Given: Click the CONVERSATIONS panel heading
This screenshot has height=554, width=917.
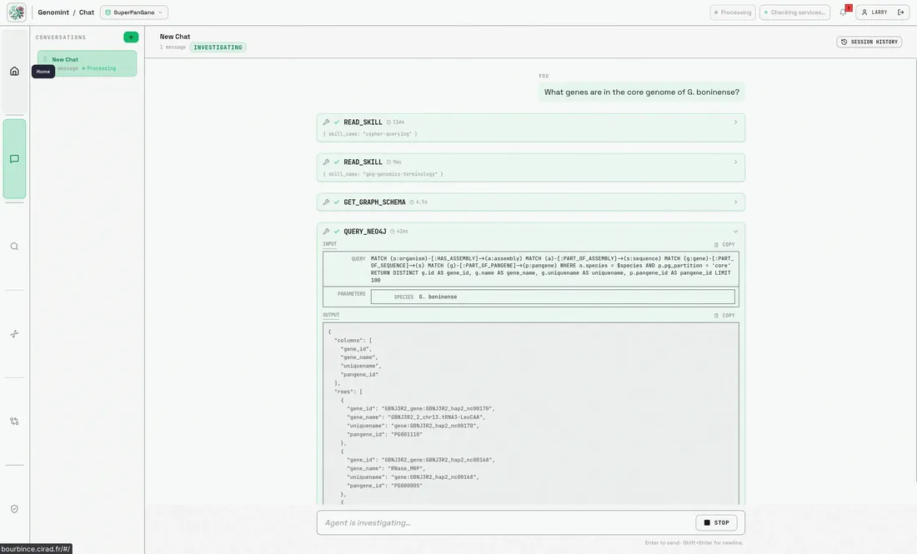Looking at the screenshot, I should point(61,37).
